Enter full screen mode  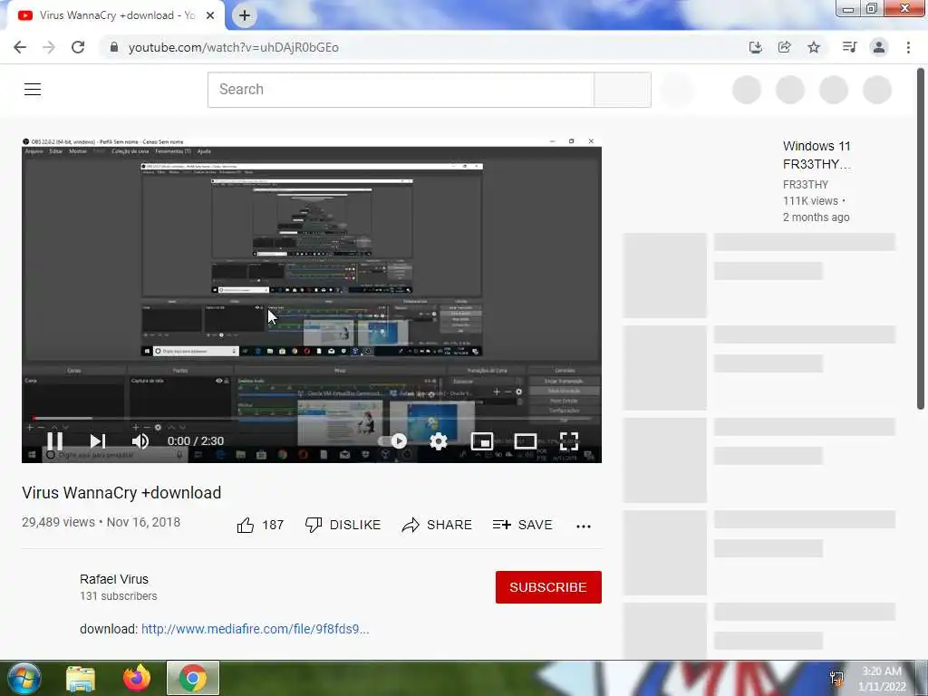click(x=569, y=441)
